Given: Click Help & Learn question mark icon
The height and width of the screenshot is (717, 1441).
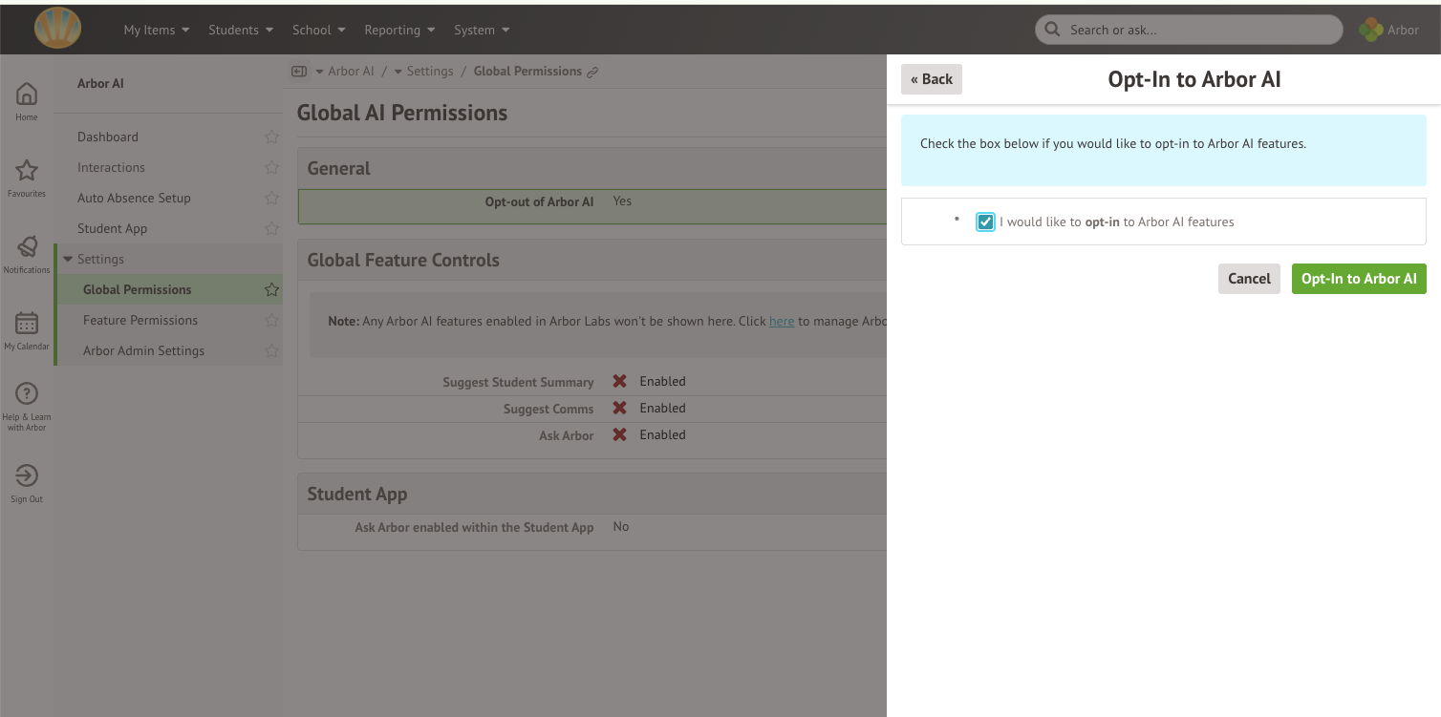Looking at the screenshot, I should (x=27, y=393).
